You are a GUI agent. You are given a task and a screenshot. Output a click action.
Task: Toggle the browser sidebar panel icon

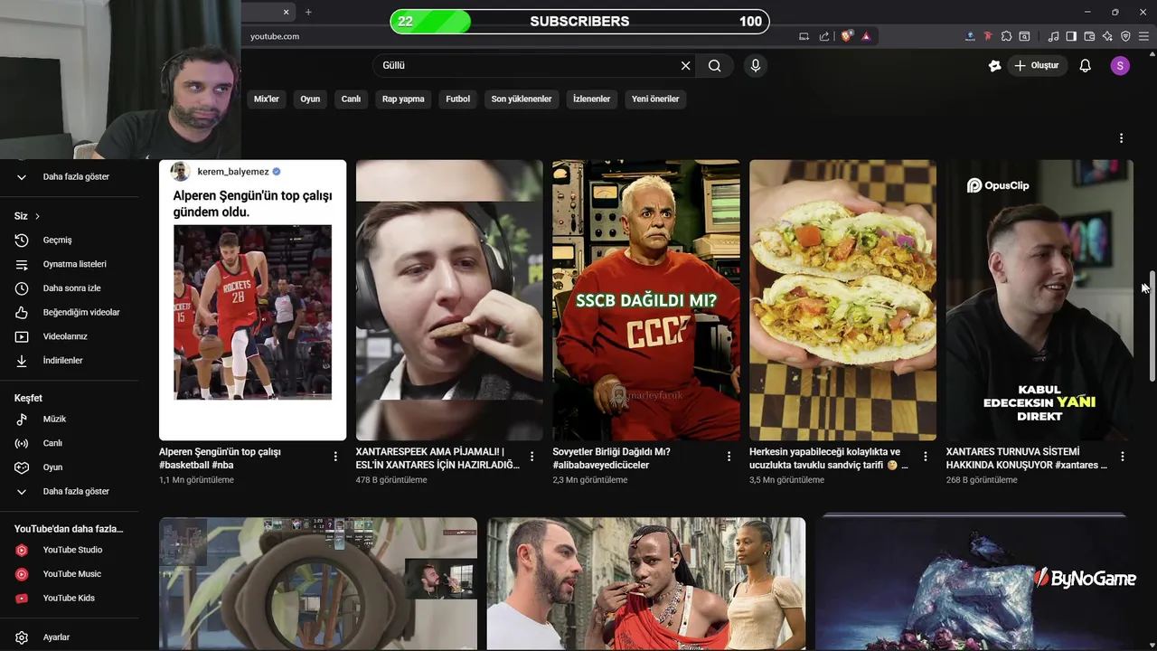tap(1071, 36)
